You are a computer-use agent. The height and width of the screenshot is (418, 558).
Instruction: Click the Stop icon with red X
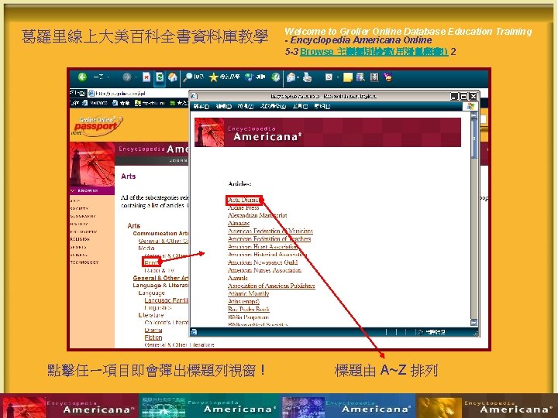pos(146,77)
